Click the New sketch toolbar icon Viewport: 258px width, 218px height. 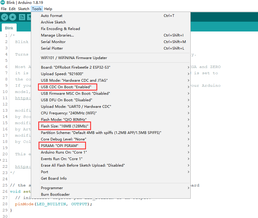22,17
